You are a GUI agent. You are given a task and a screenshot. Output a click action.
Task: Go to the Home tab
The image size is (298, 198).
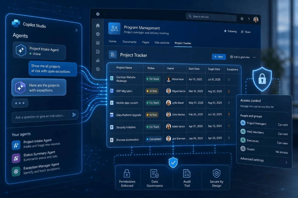pyautogui.click(x=113, y=41)
